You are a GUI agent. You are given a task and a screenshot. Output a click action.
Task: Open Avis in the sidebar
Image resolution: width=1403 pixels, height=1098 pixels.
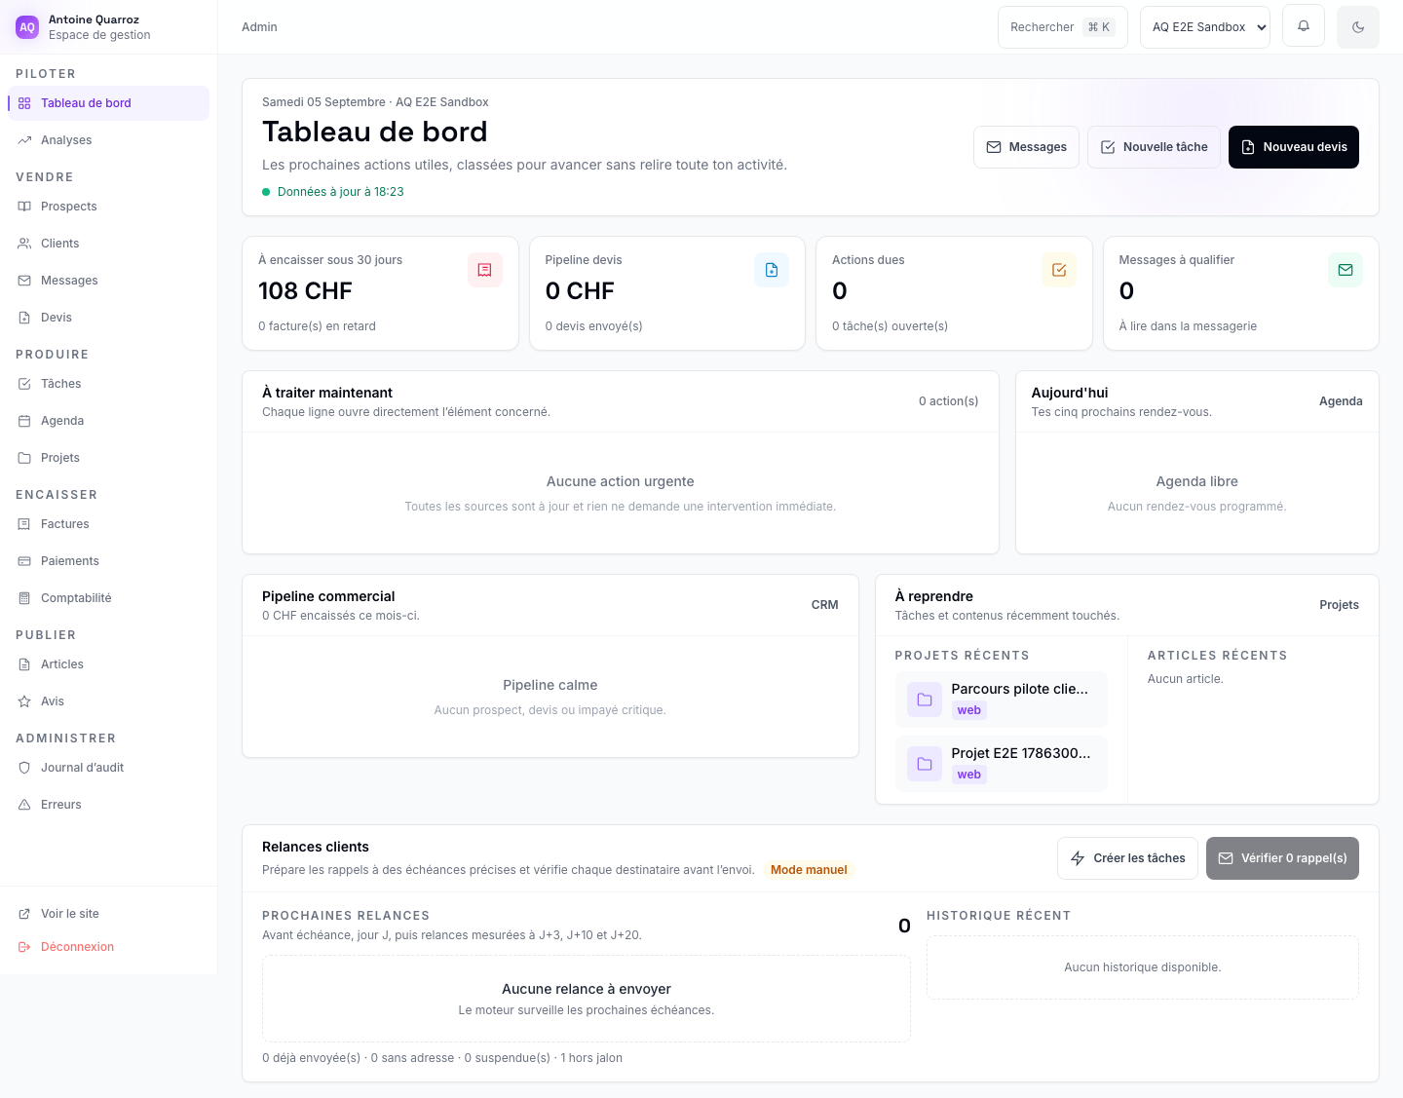(108, 701)
